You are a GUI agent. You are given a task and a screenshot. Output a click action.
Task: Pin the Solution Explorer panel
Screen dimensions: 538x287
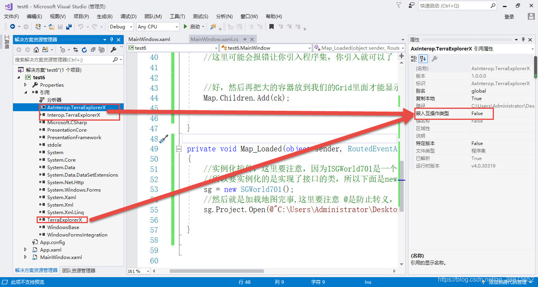click(112, 39)
